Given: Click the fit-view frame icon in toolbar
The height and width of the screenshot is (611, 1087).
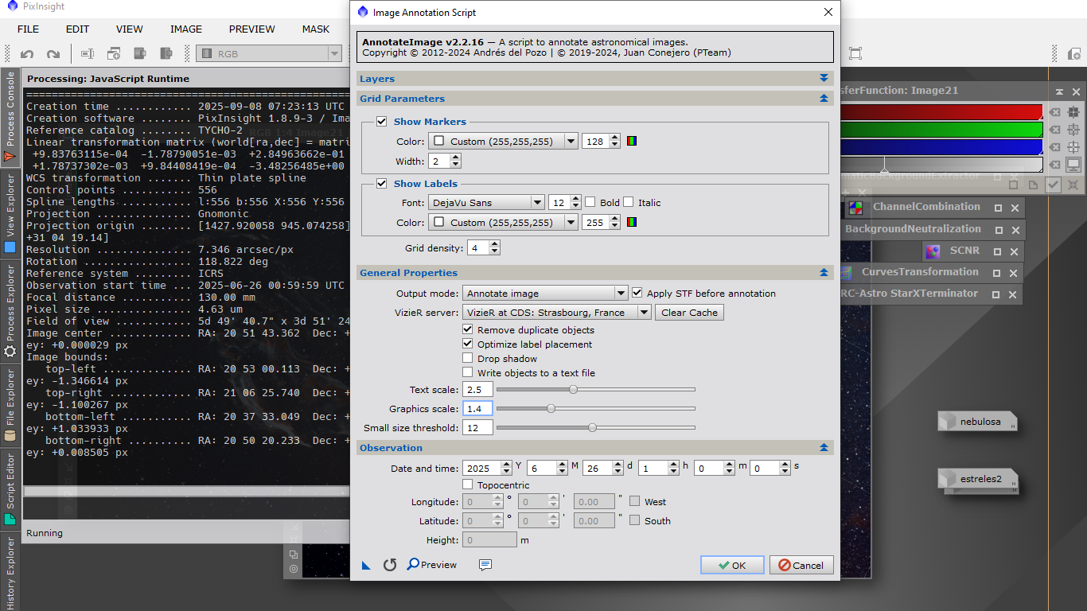Looking at the screenshot, I should (x=855, y=54).
